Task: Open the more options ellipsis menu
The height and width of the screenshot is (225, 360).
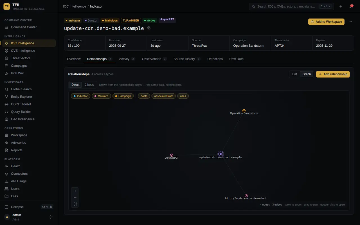Action: click(x=350, y=22)
